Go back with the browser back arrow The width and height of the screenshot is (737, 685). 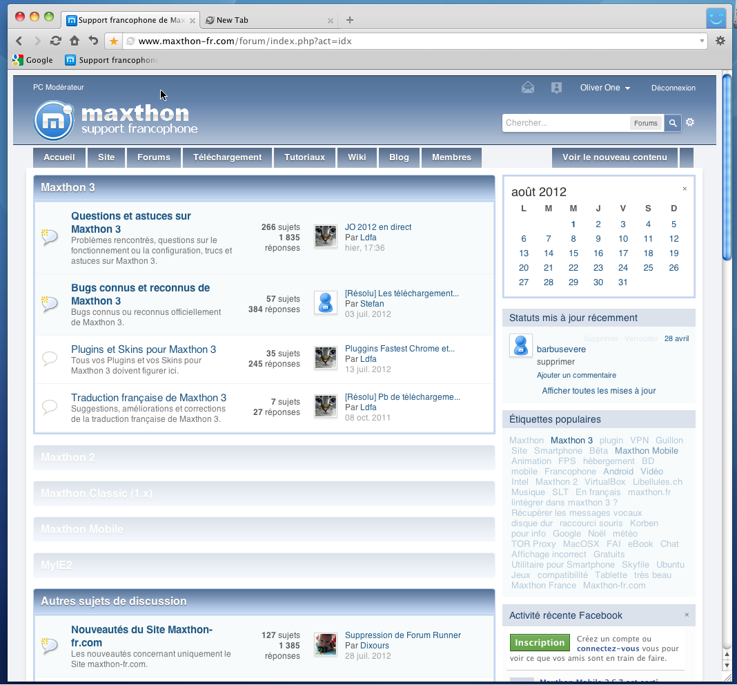[x=19, y=41]
